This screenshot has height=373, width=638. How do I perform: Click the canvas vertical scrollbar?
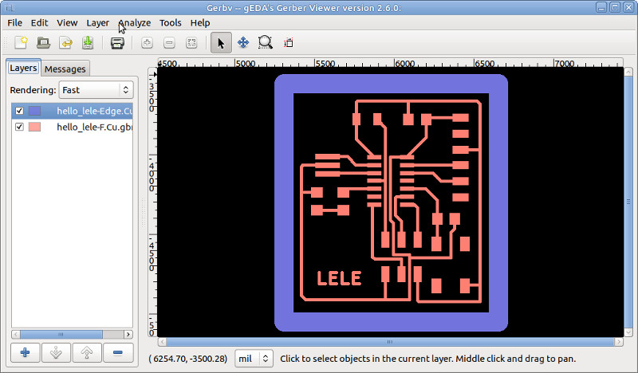coord(628,202)
